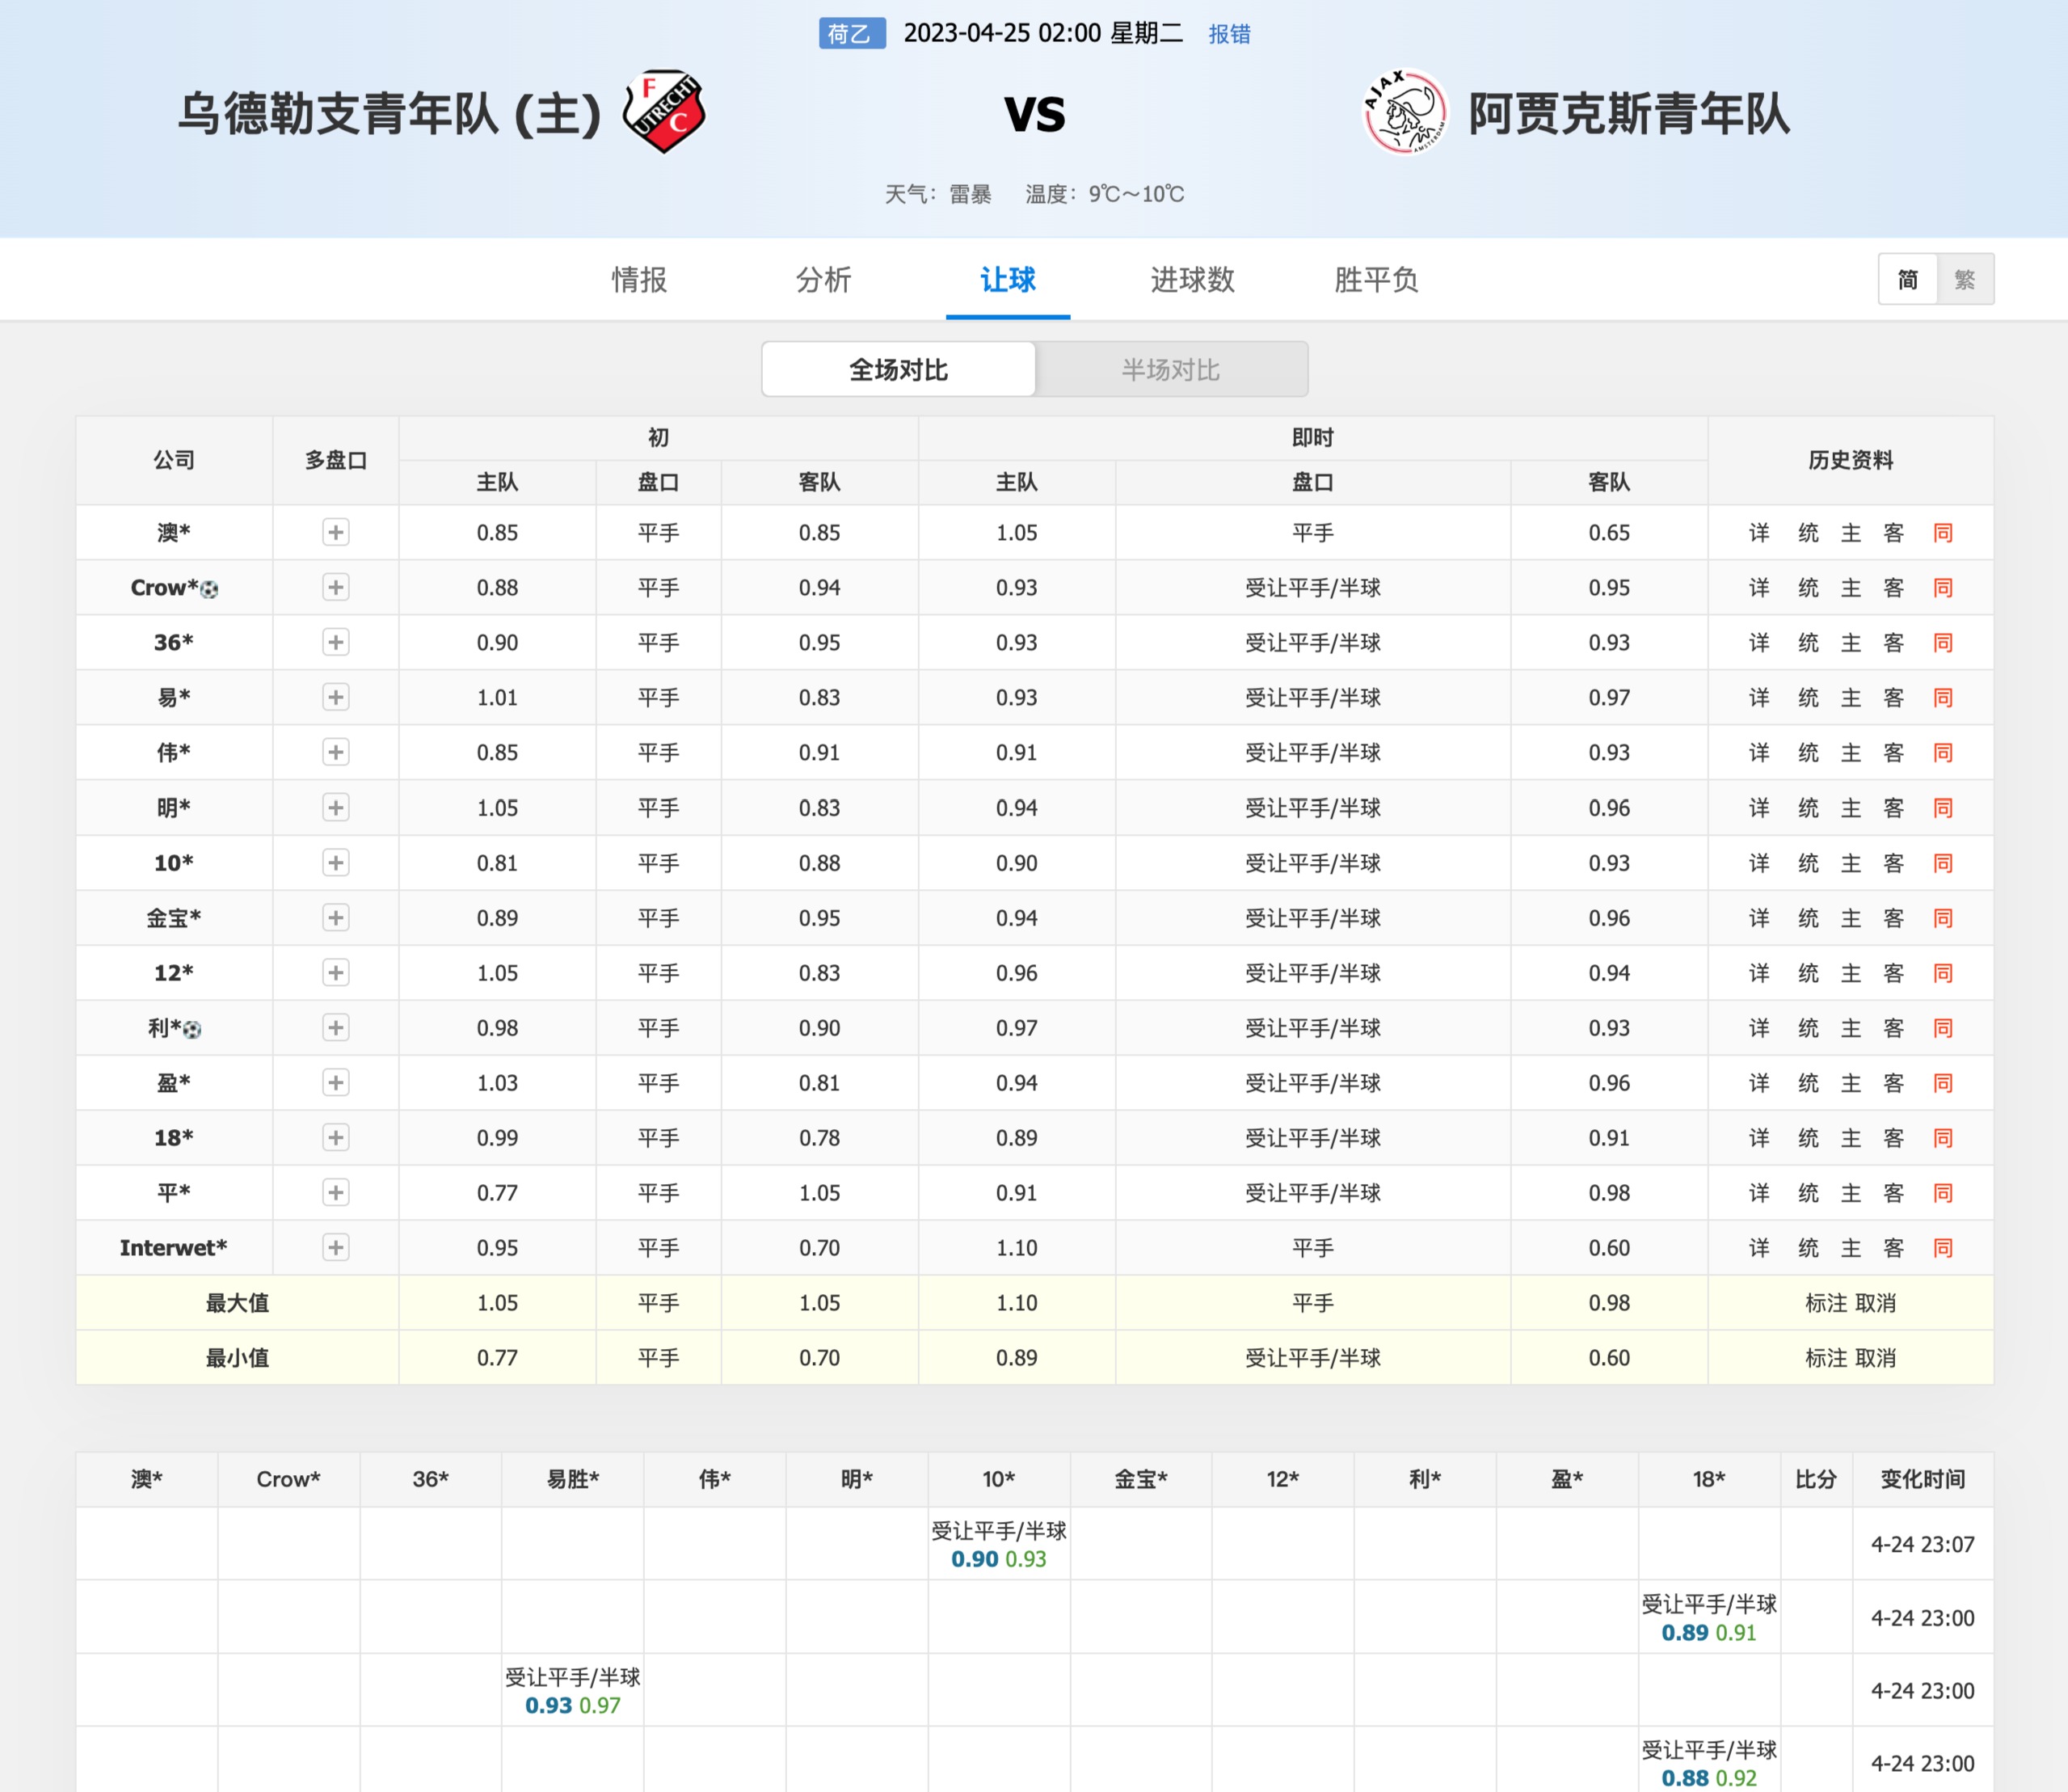Click Interwet* live home odds 1.10

click(x=1017, y=1247)
